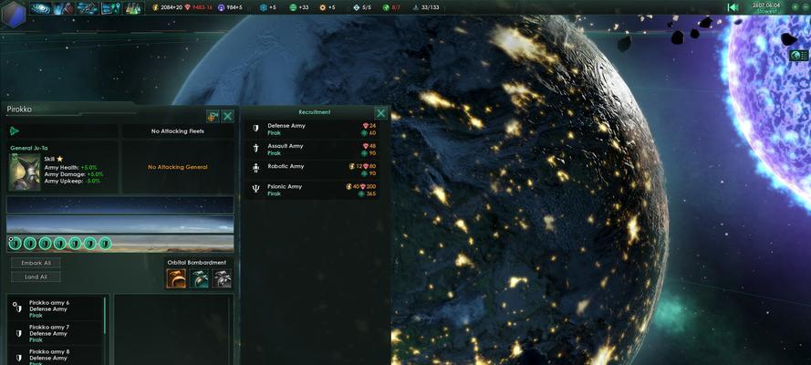Click the influence resource icon
Image resolution: width=811 pixels, height=365 pixels.
222,7
